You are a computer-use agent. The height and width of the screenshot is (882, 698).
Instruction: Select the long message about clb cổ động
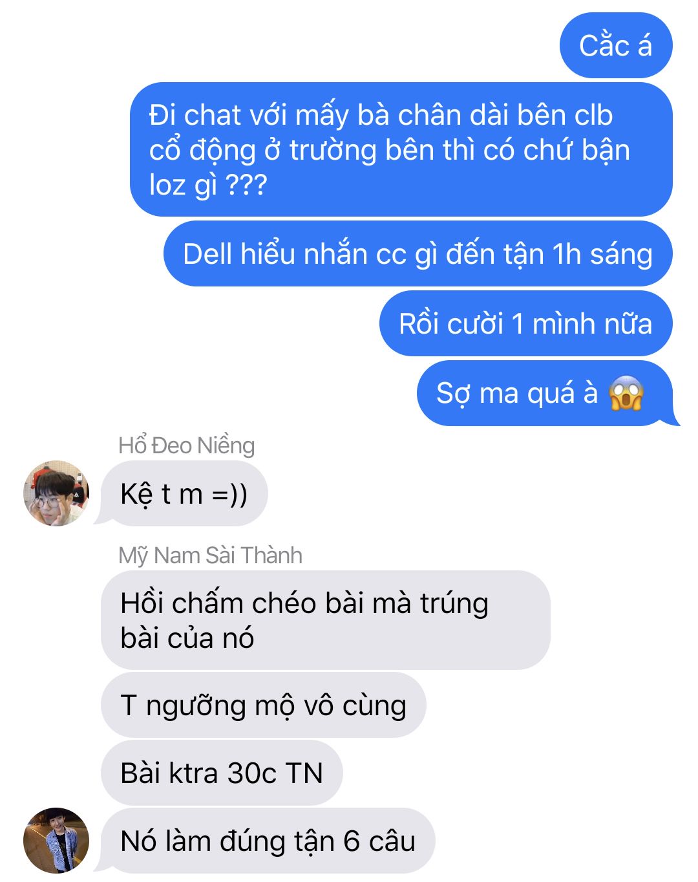click(x=401, y=149)
